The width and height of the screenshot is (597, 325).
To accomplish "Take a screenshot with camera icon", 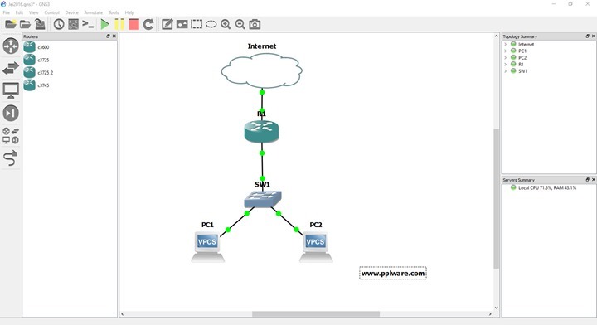I will click(255, 24).
